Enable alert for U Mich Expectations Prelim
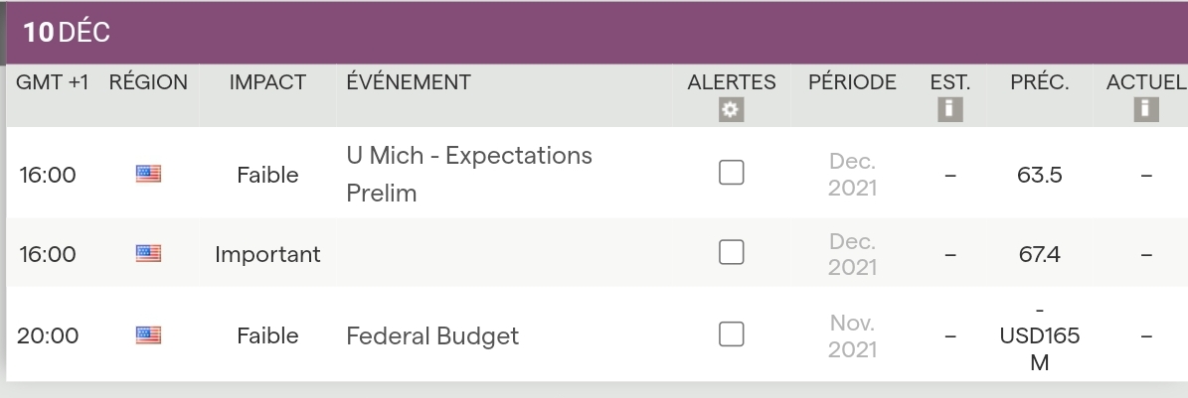The width and height of the screenshot is (1188, 398). tap(732, 174)
